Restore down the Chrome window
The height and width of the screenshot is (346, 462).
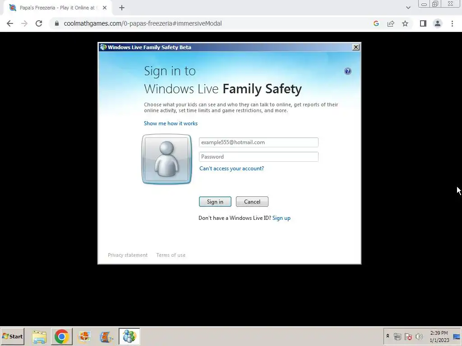click(x=435, y=4)
